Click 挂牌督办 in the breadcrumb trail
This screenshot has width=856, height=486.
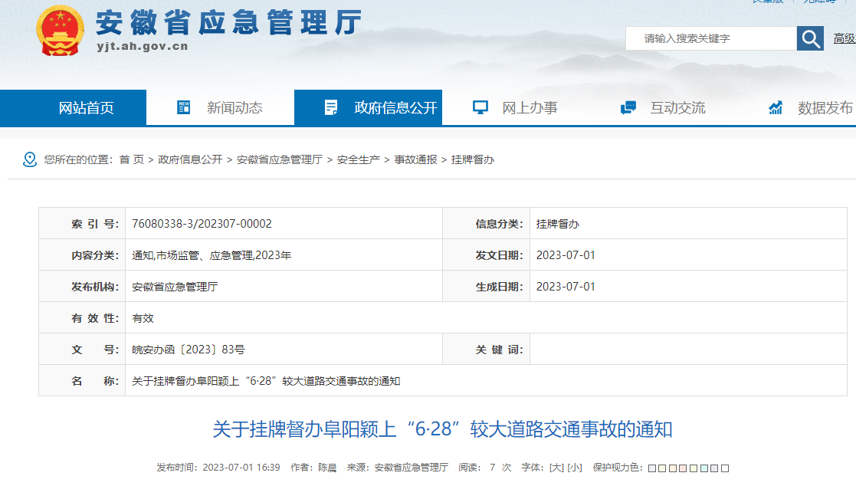(473, 159)
